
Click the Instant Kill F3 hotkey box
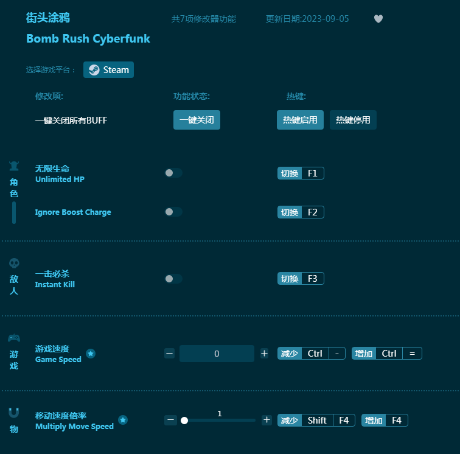(x=301, y=279)
